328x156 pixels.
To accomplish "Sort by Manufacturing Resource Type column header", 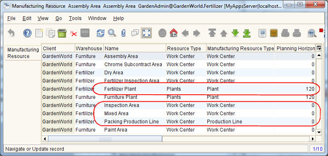I will click(240, 48).
